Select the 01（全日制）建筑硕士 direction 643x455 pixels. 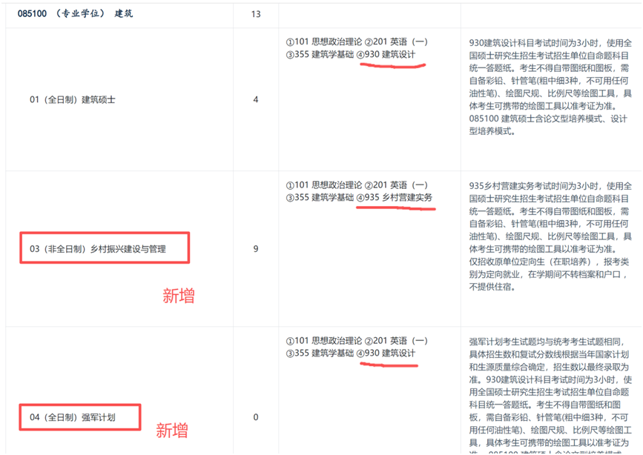(x=73, y=99)
